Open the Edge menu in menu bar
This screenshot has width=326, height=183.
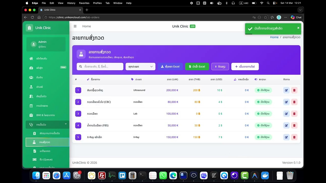click(35, 3)
